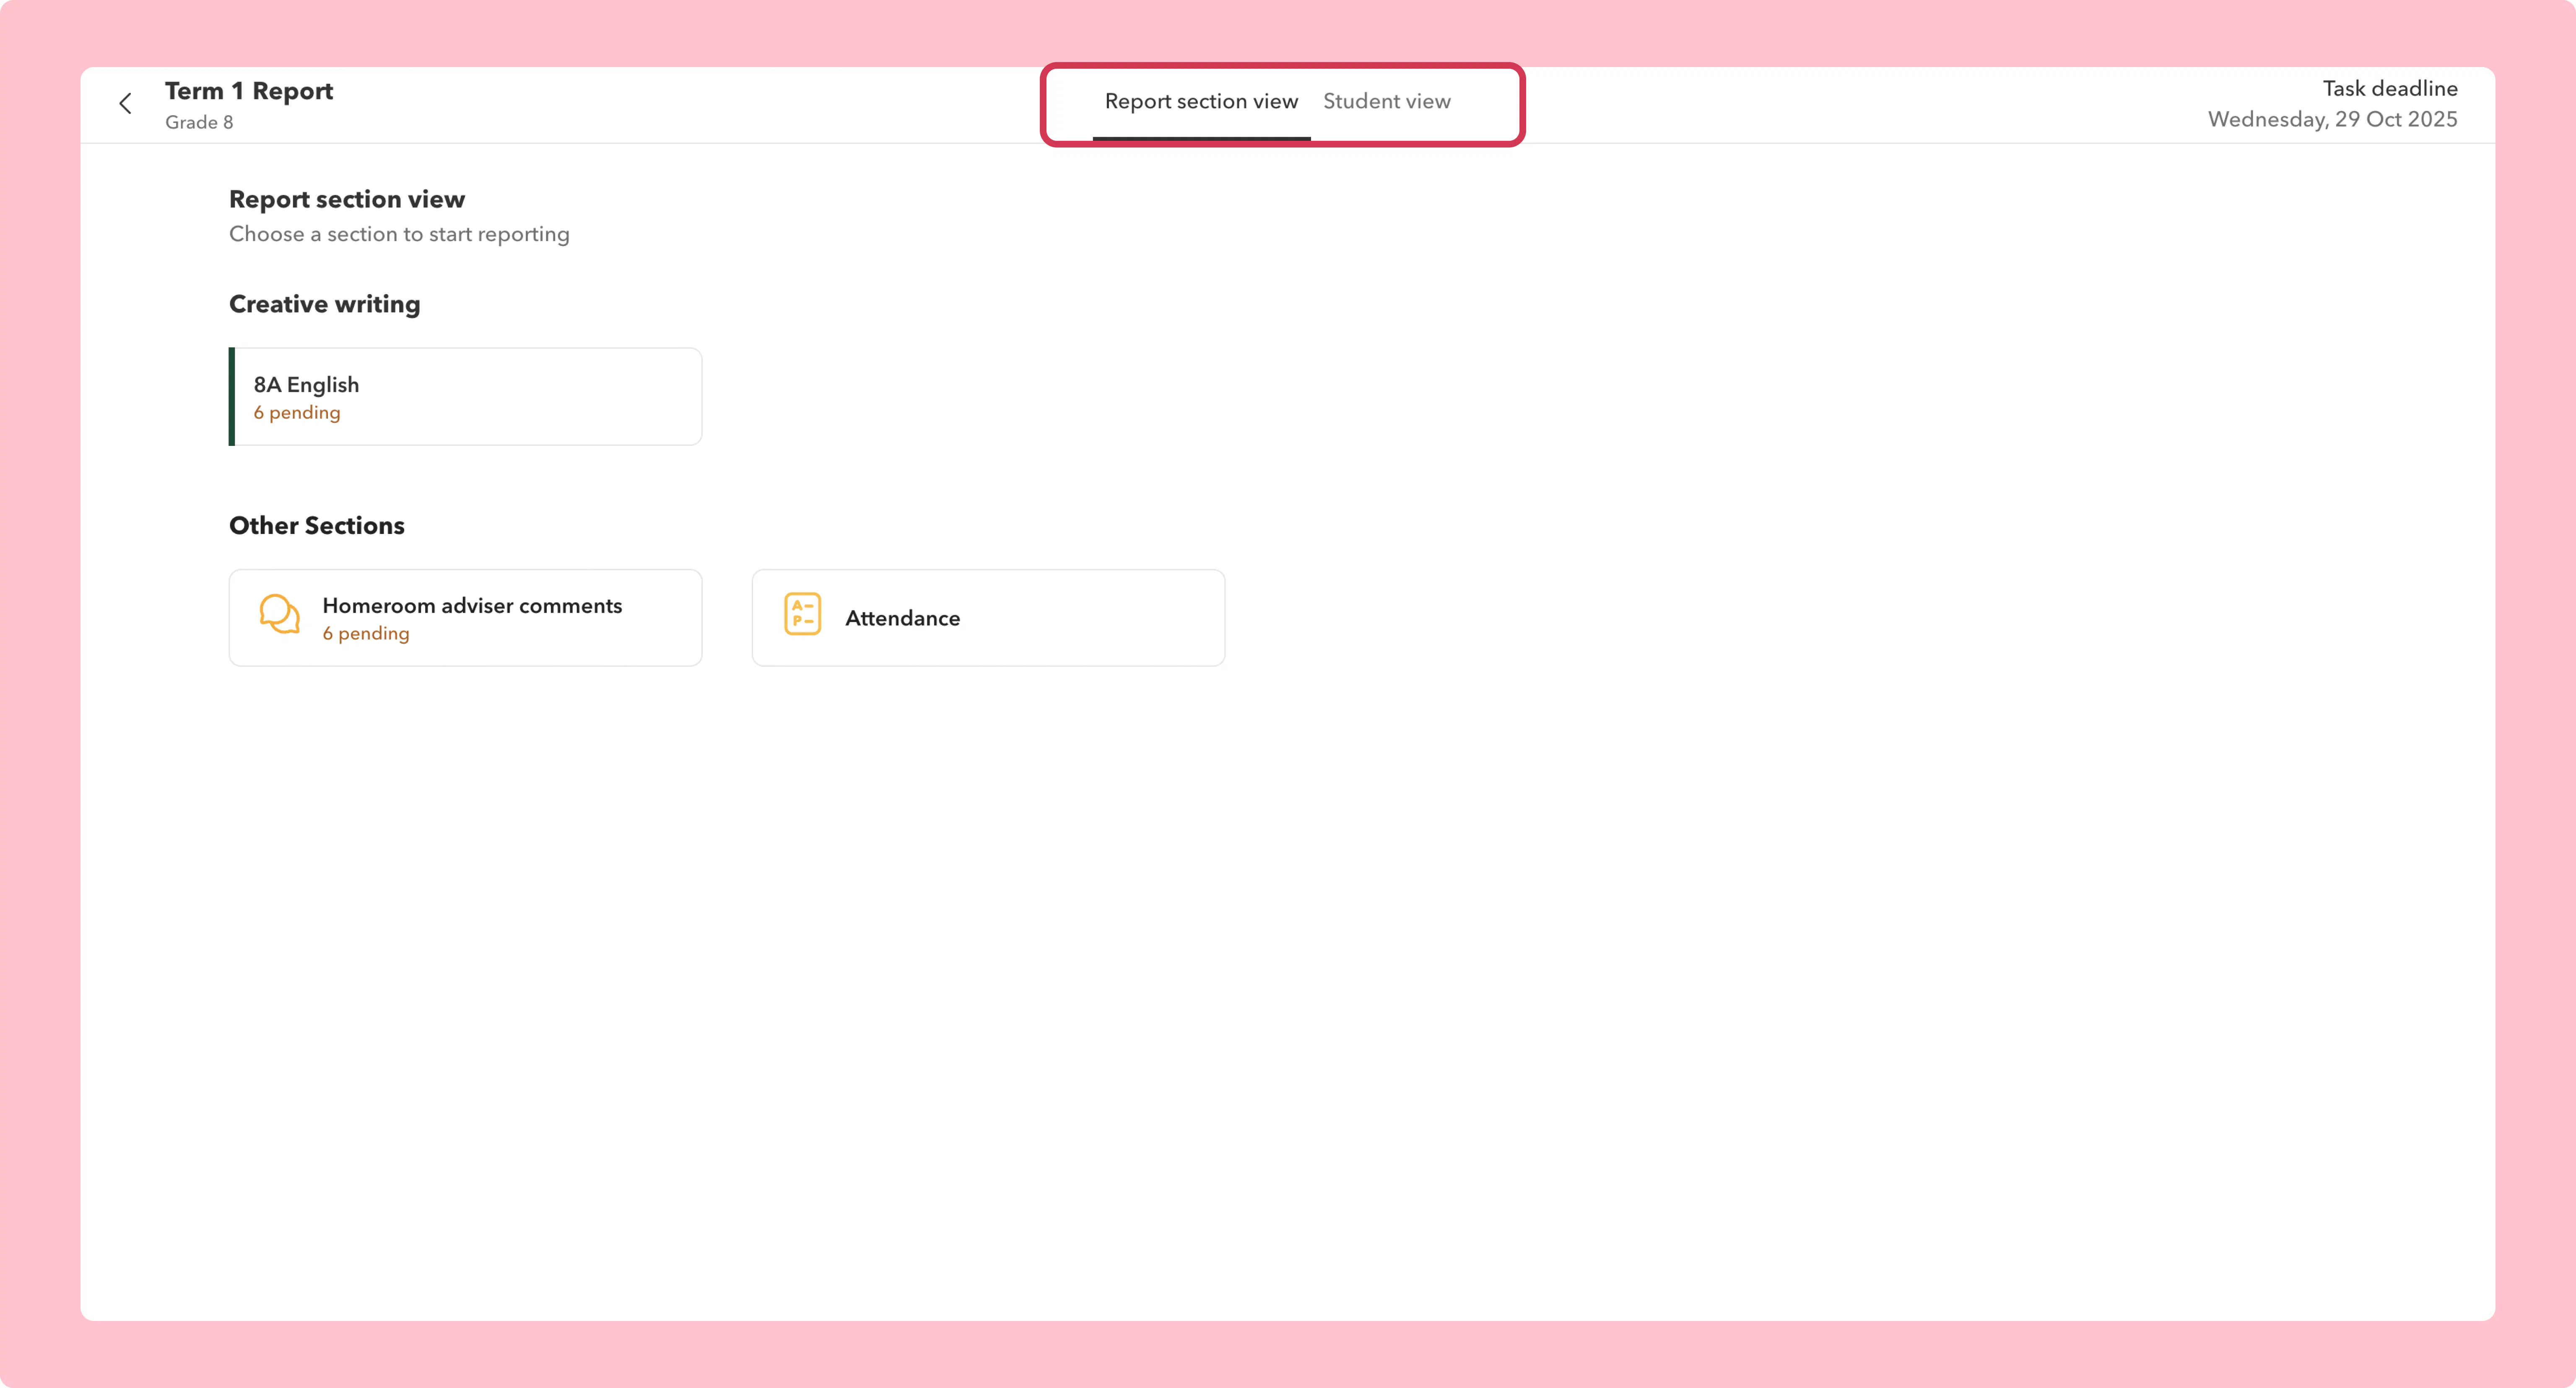2576x1388 pixels.
Task: Click the Grade 8 subtitle
Action: coord(199,122)
